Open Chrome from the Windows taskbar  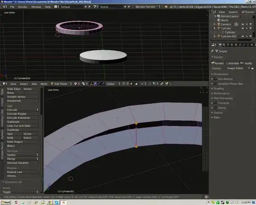(50, 202)
